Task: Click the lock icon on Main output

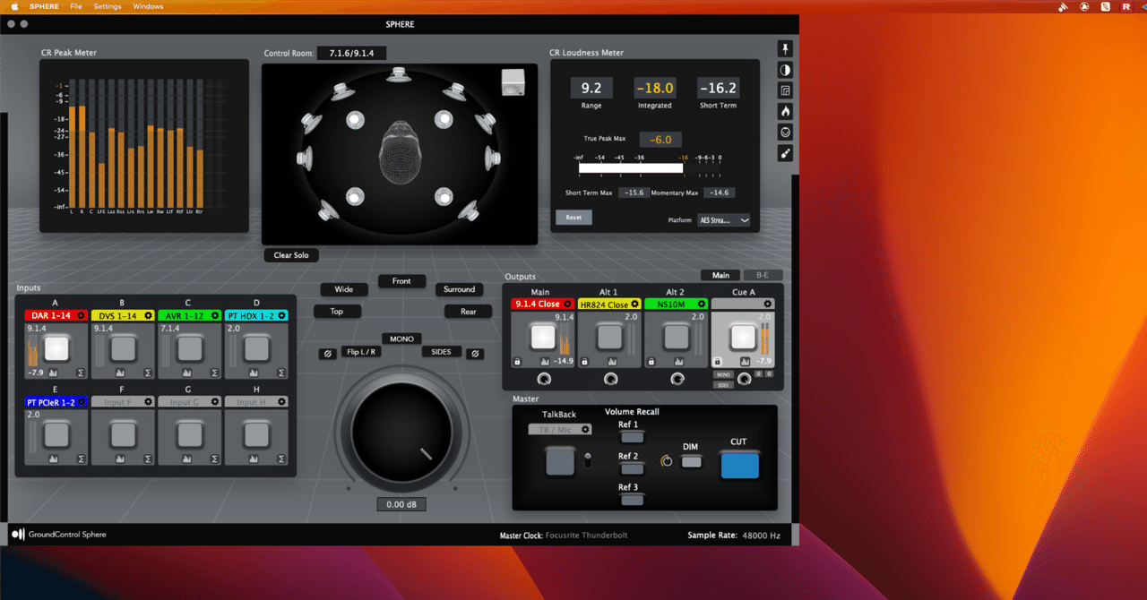Action: [518, 362]
